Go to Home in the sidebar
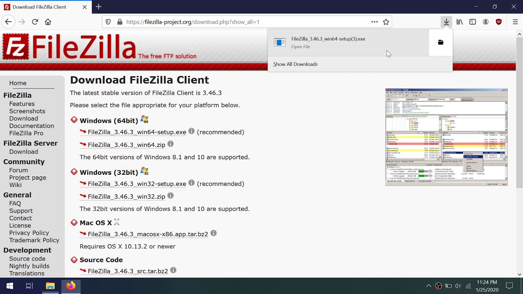 coord(18,83)
